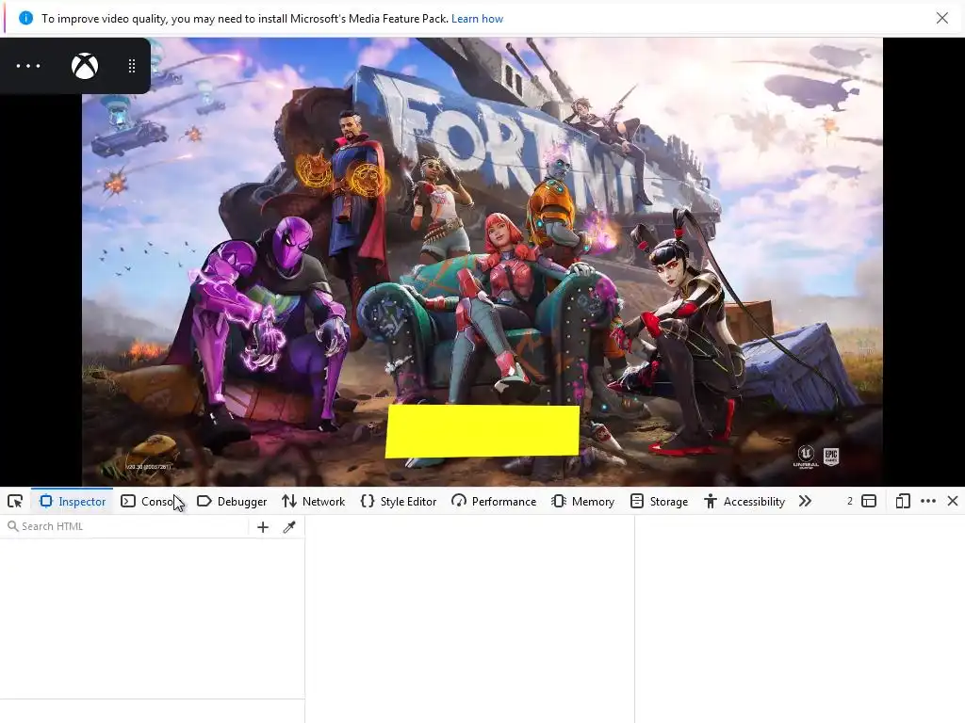Viewport: 965px width, 723px height.
Task: Switch to the Inspector tab
Action: (x=72, y=501)
